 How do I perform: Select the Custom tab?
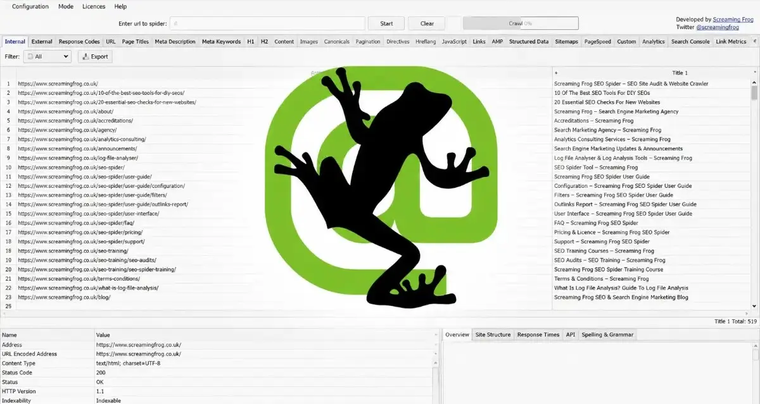(x=627, y=42)
